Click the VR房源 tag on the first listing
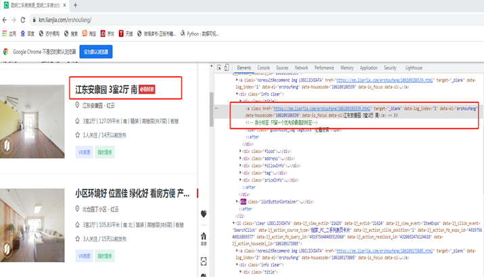The image size is (484, 277). pos(84,152)
